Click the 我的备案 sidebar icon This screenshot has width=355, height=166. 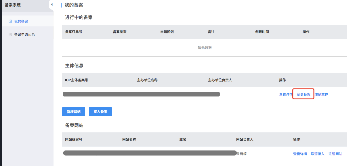(10, 22)
